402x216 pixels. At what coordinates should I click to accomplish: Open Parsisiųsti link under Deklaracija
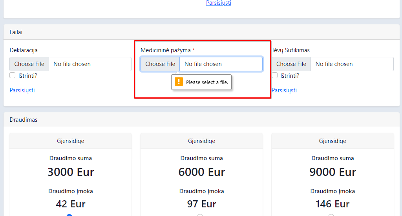22,90
